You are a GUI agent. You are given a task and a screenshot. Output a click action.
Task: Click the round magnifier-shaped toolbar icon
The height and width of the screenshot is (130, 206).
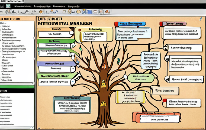[x=79, y=12]
